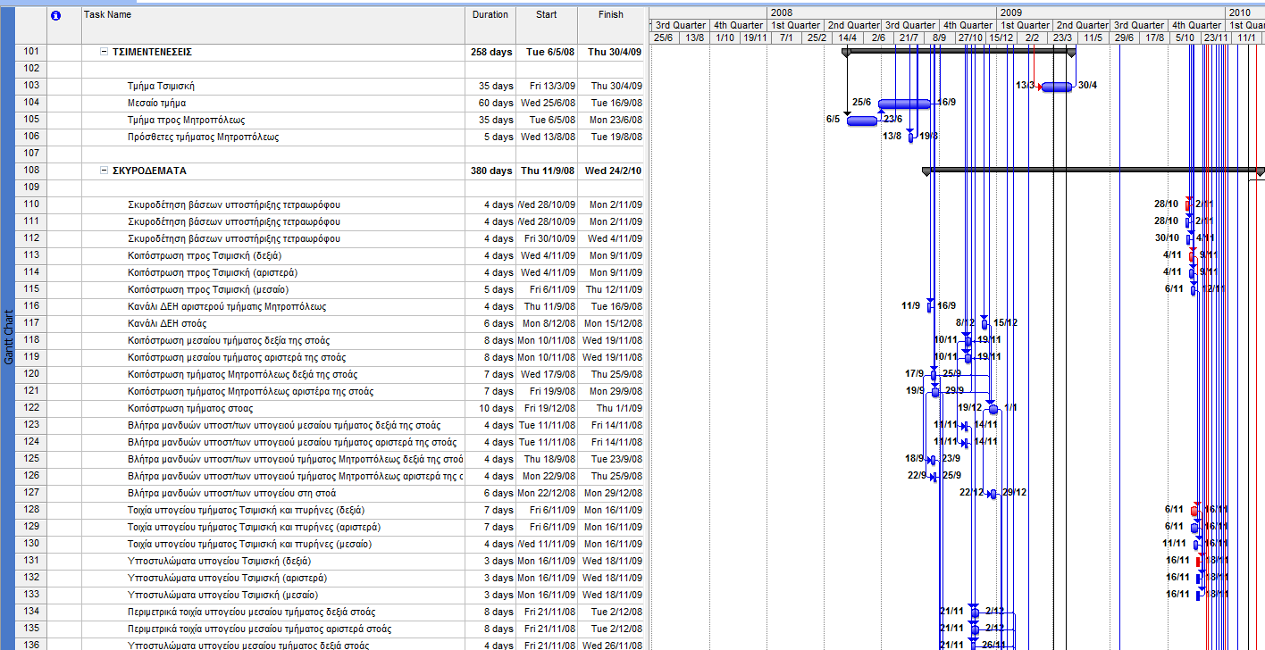1265x650 pixels.
Task: Select task Κανάλι ΔΕΗ στοάς
Action: (x=167, y=323)
